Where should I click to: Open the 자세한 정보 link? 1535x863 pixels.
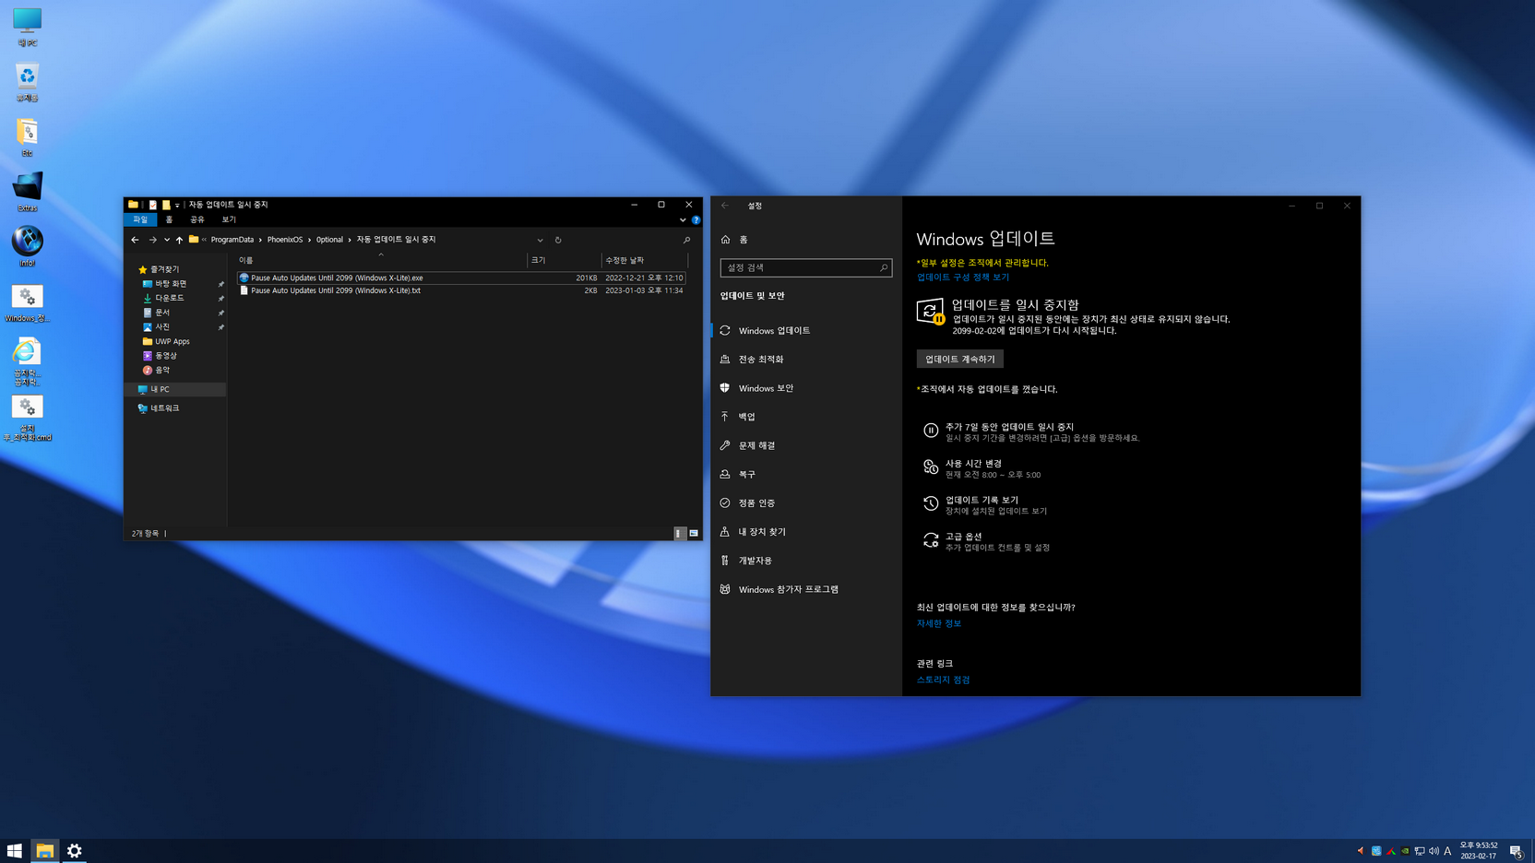coord(938,623)
